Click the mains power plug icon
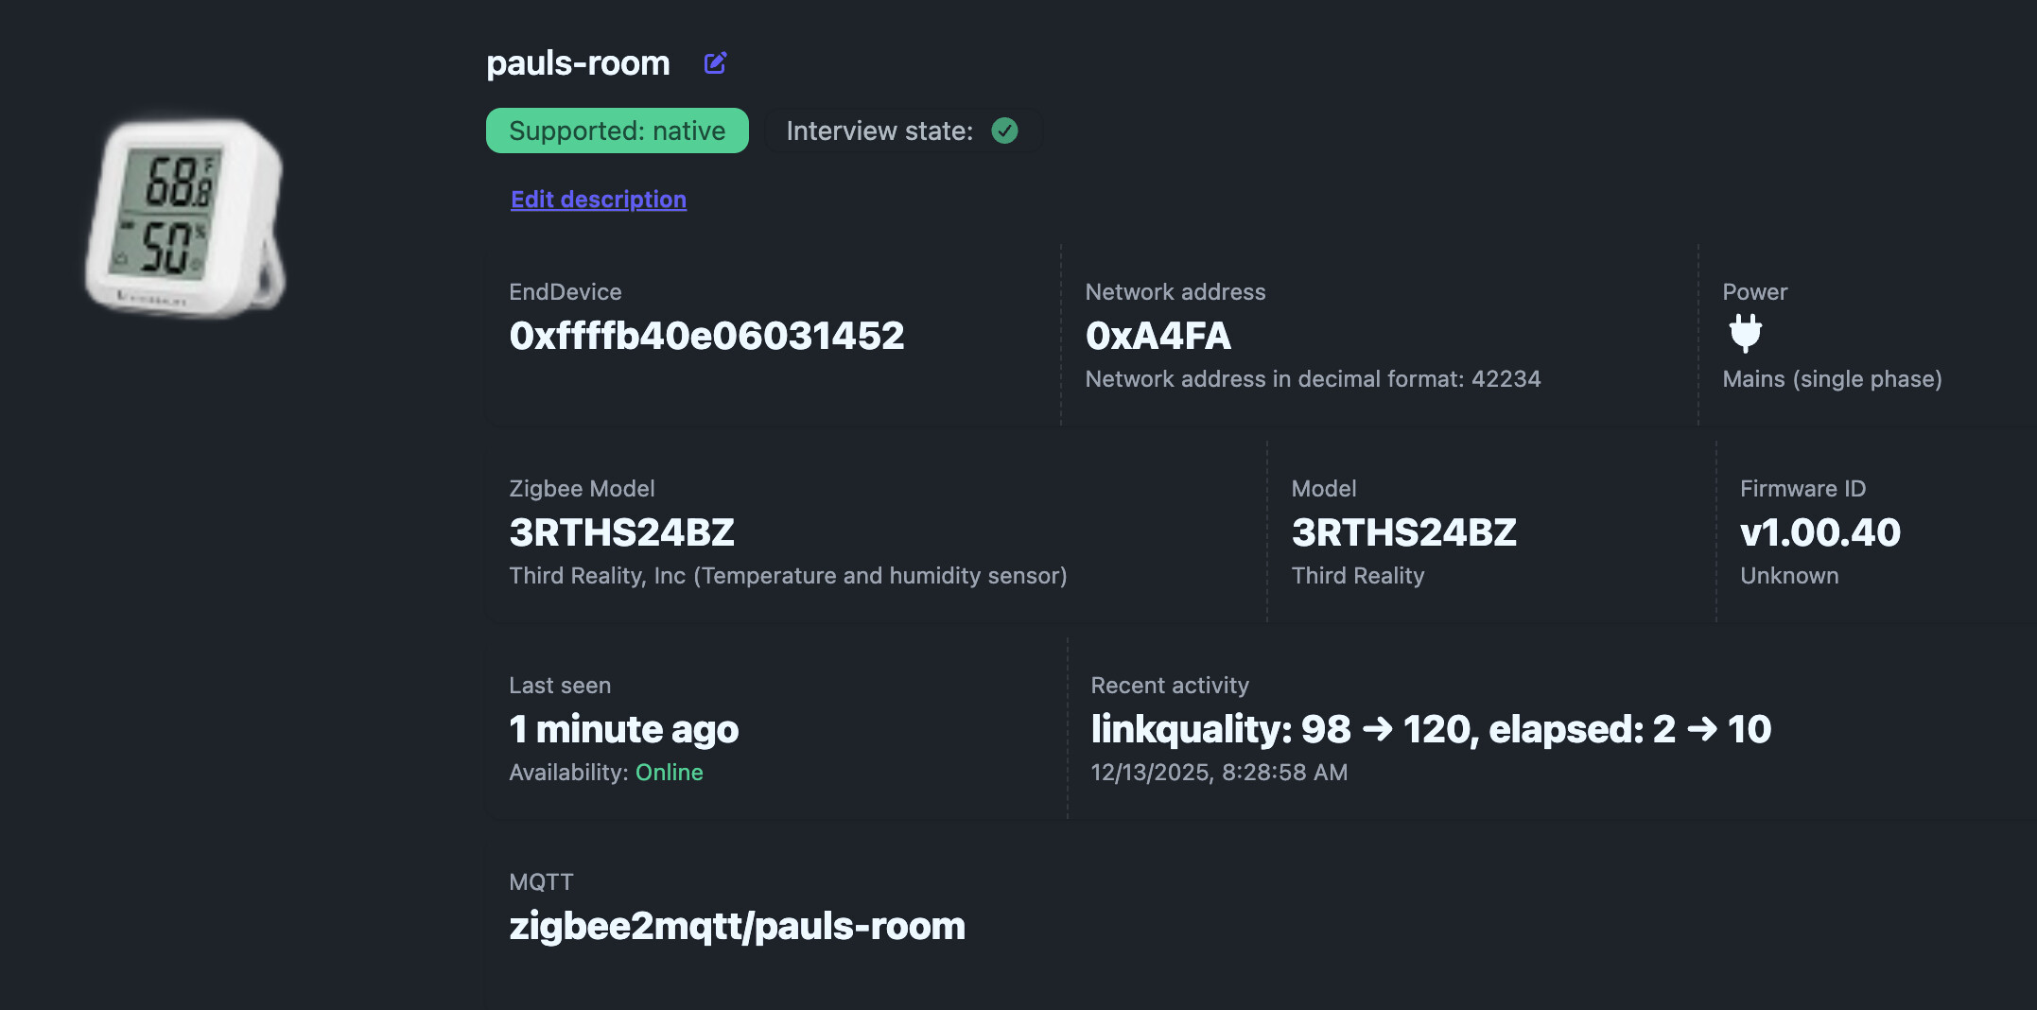 tap(1745, 333)
